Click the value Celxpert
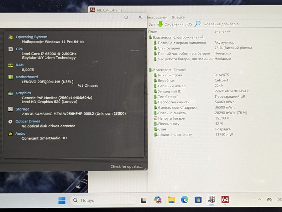The width and height of the screenshot is (282, 212). (221, 80)
